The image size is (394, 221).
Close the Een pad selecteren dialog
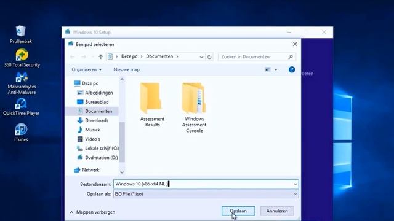(x=295, y=44)
